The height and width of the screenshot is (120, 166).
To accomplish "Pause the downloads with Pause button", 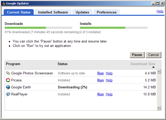I will [x=137, y=55].
